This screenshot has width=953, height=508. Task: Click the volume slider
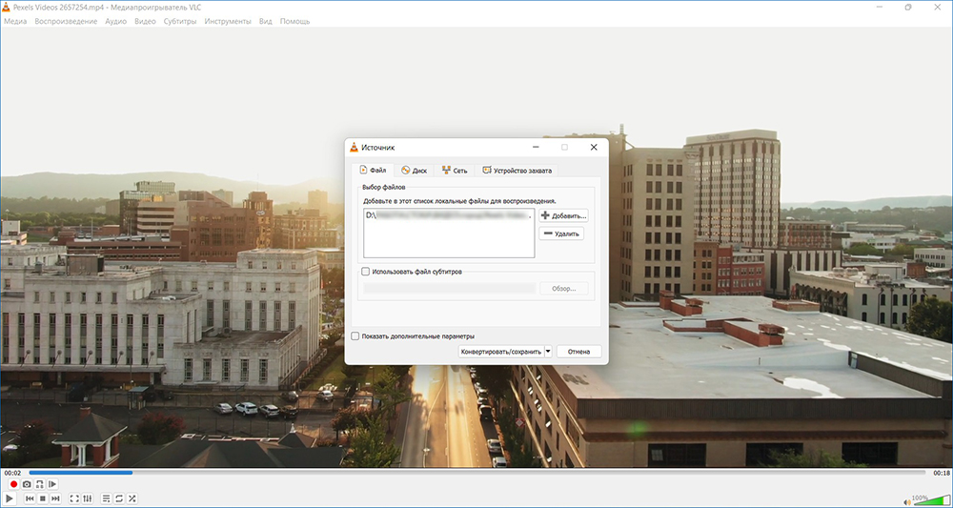[x=924, y=500]
